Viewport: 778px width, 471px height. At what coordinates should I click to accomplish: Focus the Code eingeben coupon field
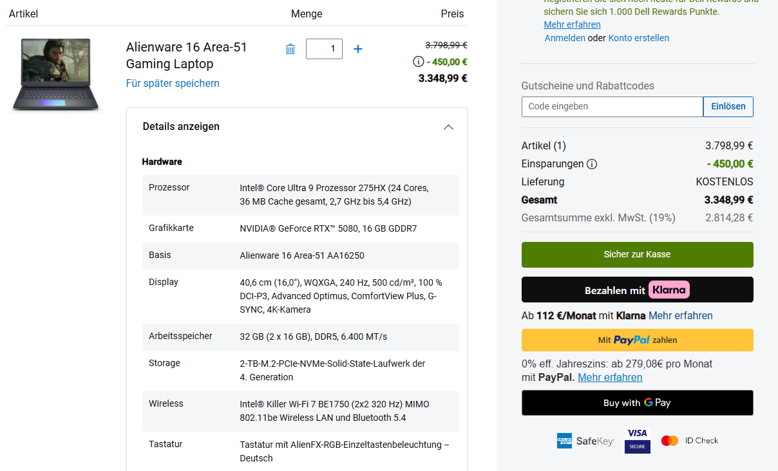(612, 107)
